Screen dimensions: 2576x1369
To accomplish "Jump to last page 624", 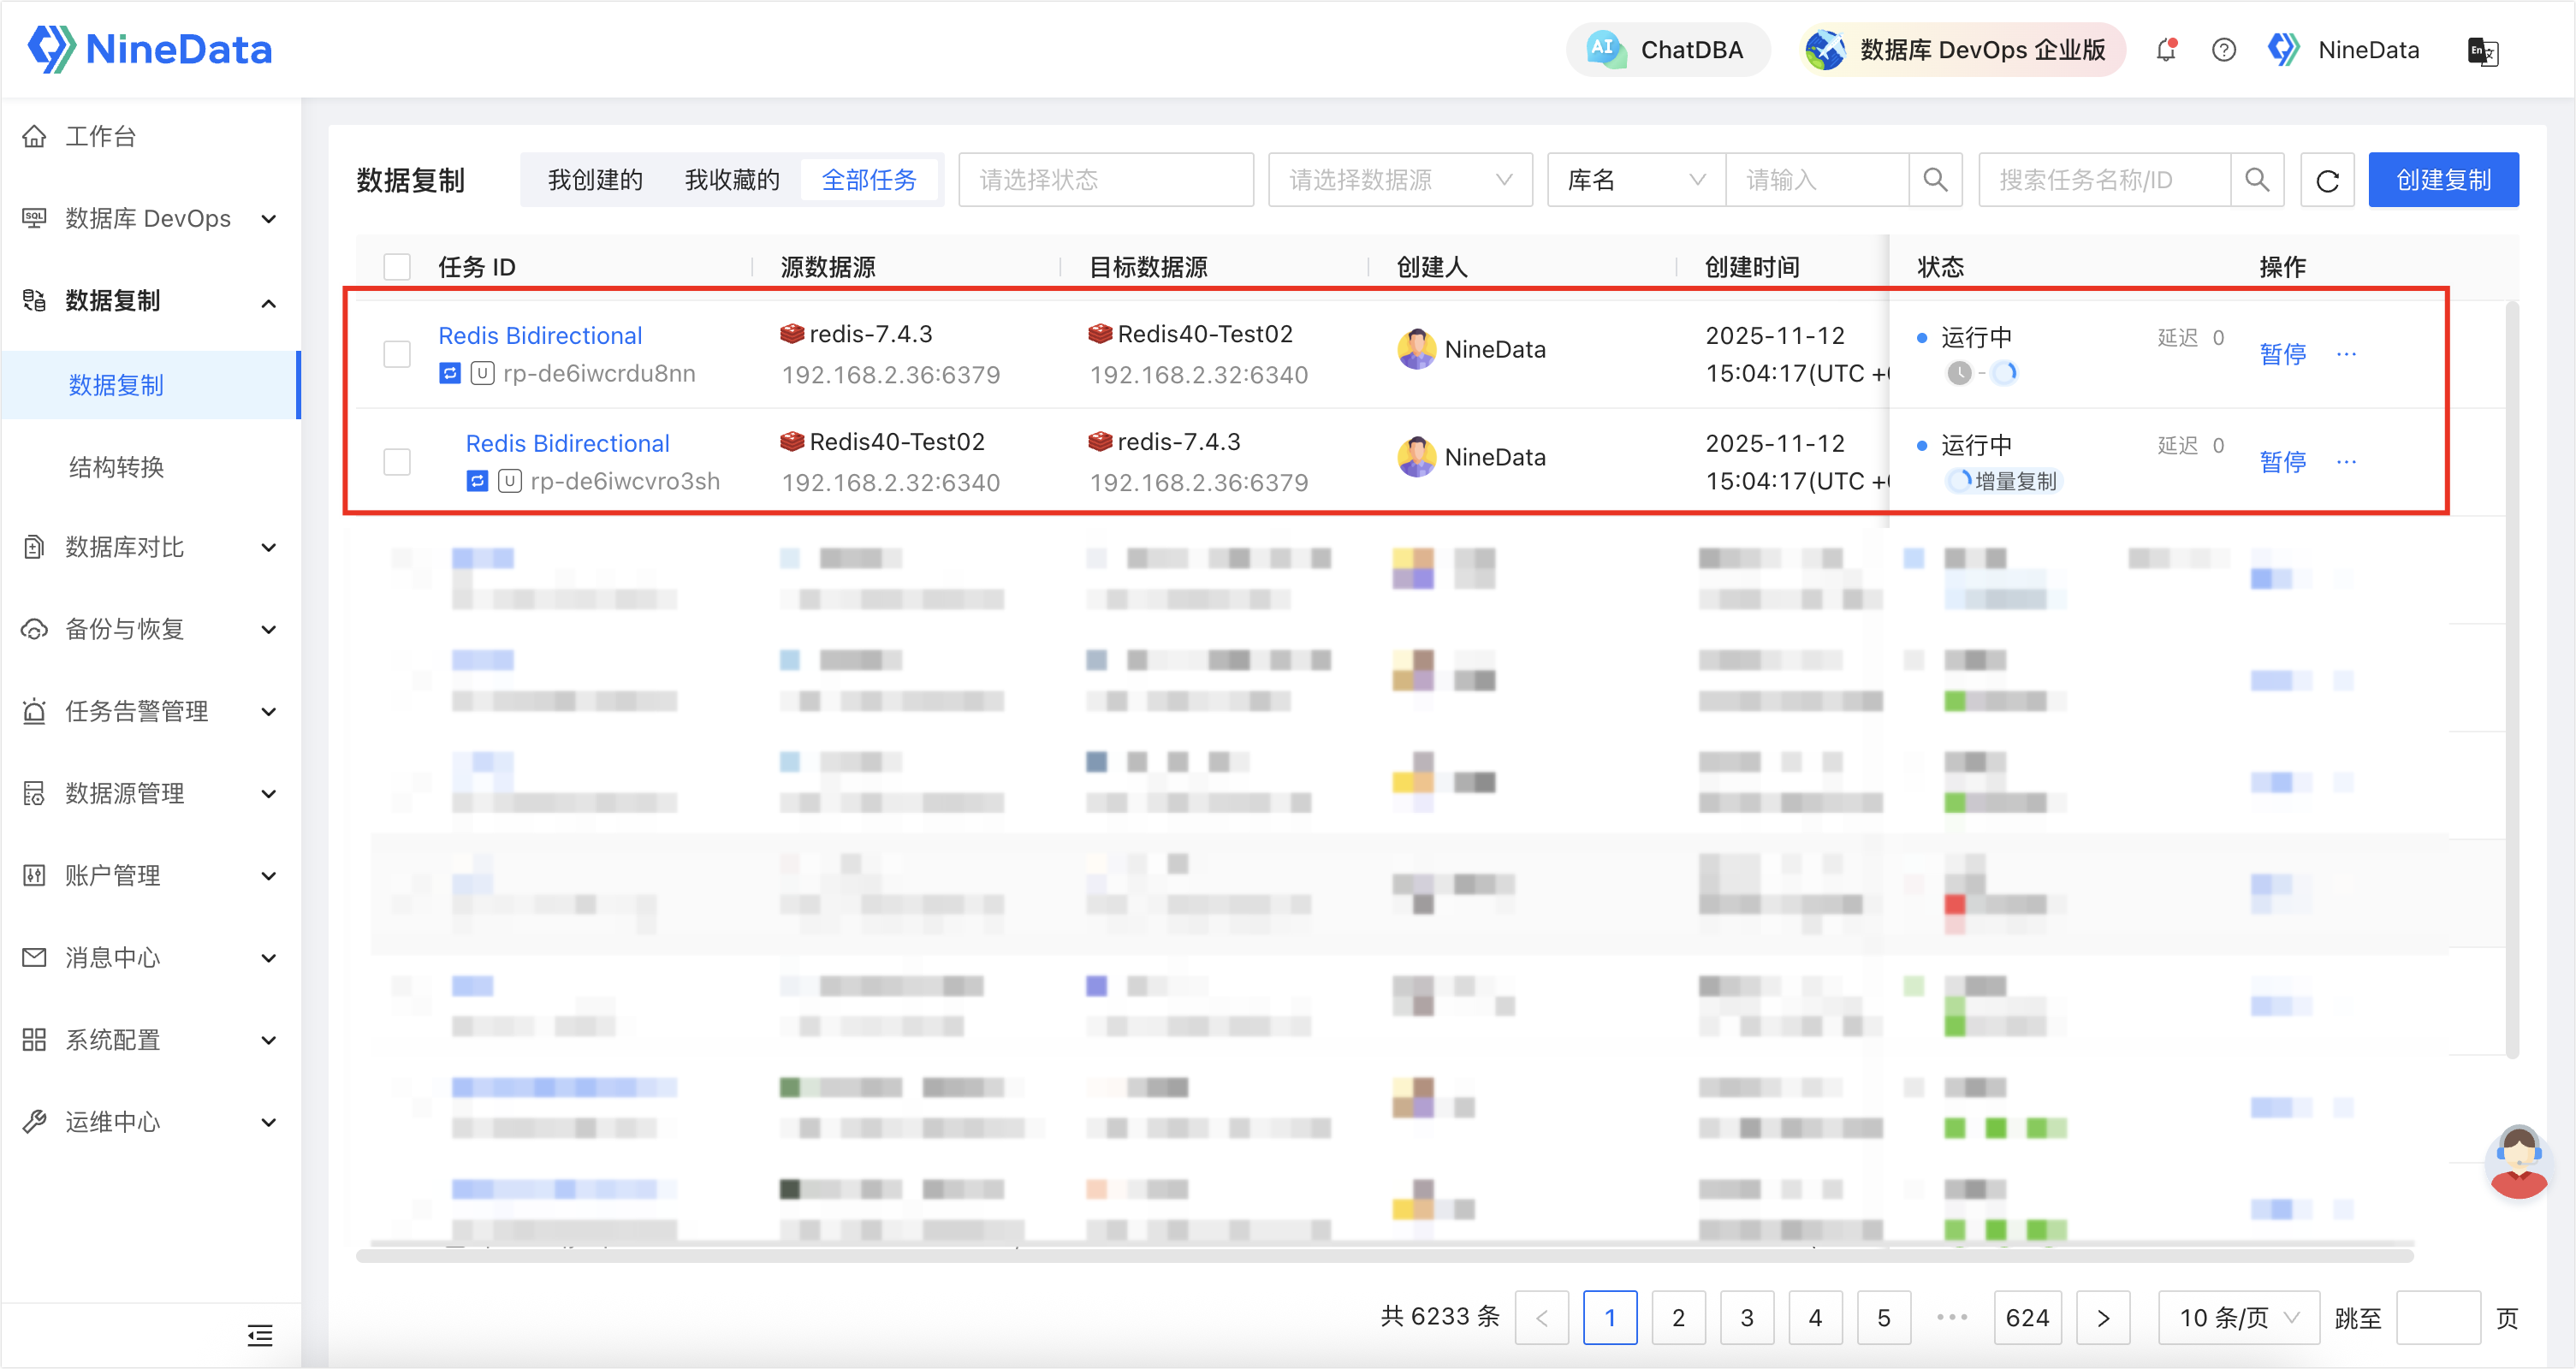I will pos(2027,1318).
